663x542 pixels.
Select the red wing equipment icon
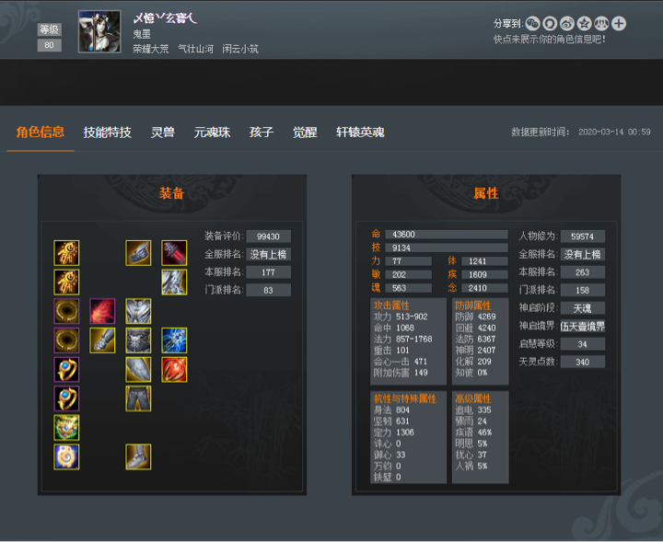pos(102,311)
